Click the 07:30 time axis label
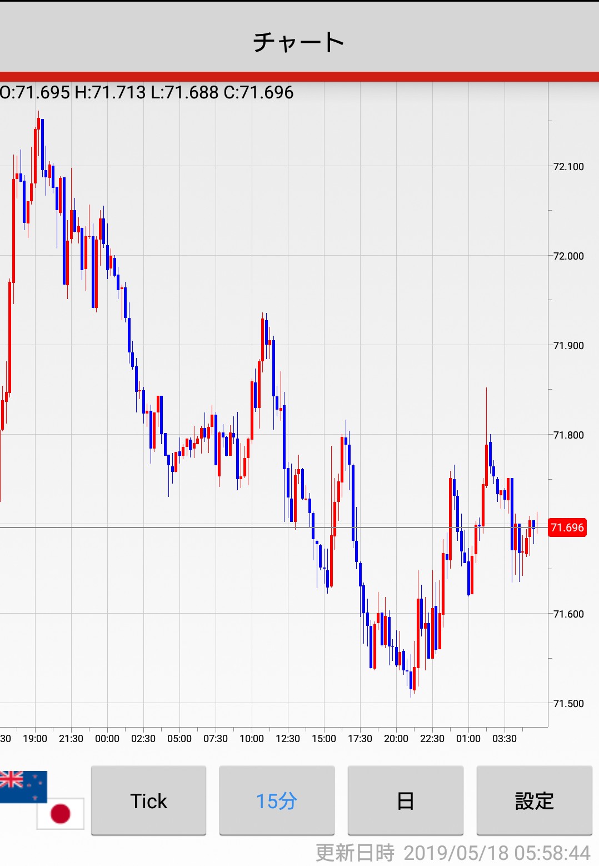Viewport: 599px width, 866px height. tap(216, 739)
